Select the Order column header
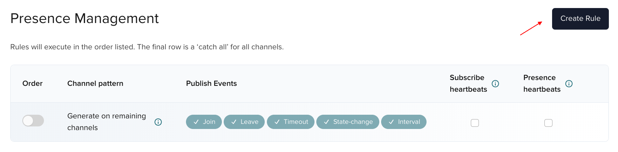 click(x=33, y=84)
